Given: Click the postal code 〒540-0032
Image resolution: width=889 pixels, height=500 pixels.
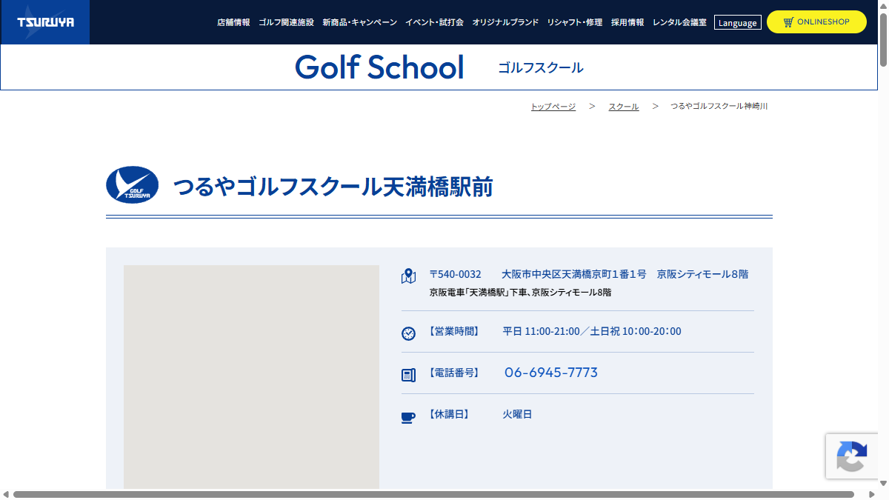Looking at the screenshot, I should (x=456, y=274).
